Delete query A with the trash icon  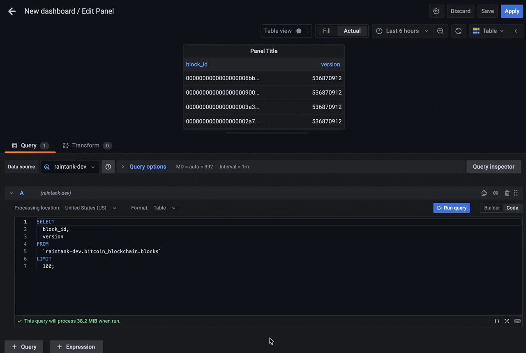click(x=506, y=193)
